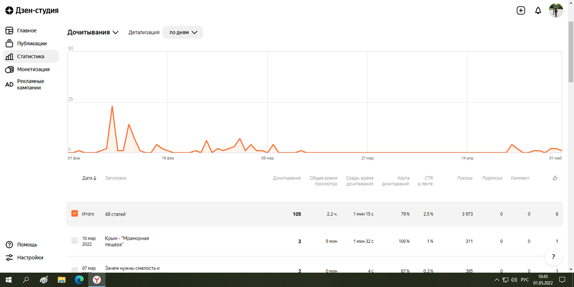Open the create publication plus button

(x=521, y=11)
